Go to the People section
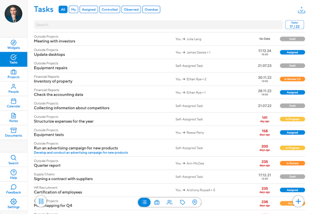 (x=13, y=89)
